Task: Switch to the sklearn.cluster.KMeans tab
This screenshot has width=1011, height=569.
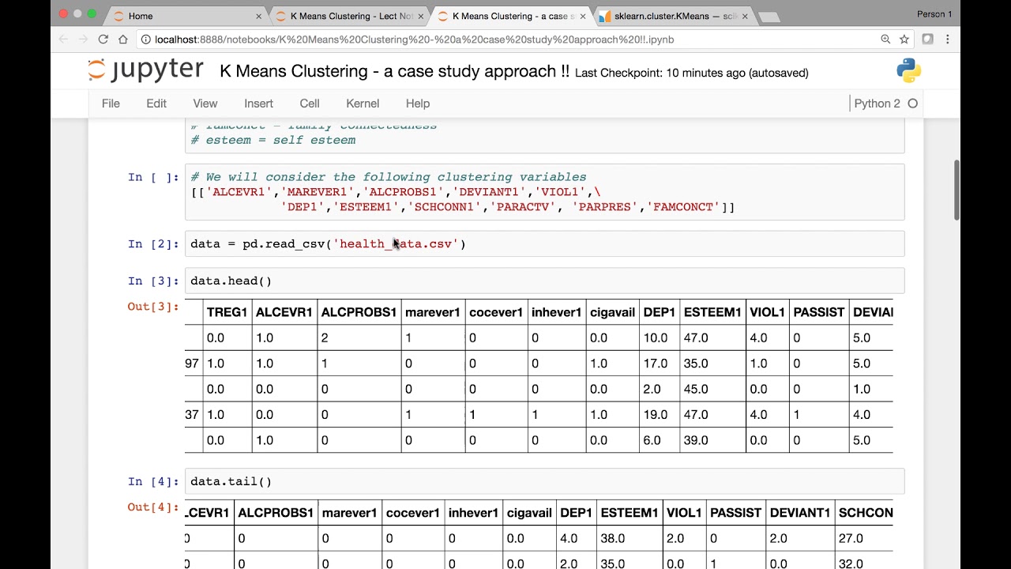Action: point(671,16)
